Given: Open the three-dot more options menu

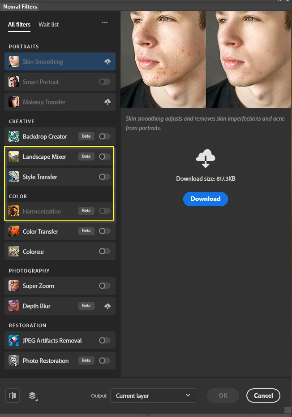Looking at the screenshot, I should 105,22.
